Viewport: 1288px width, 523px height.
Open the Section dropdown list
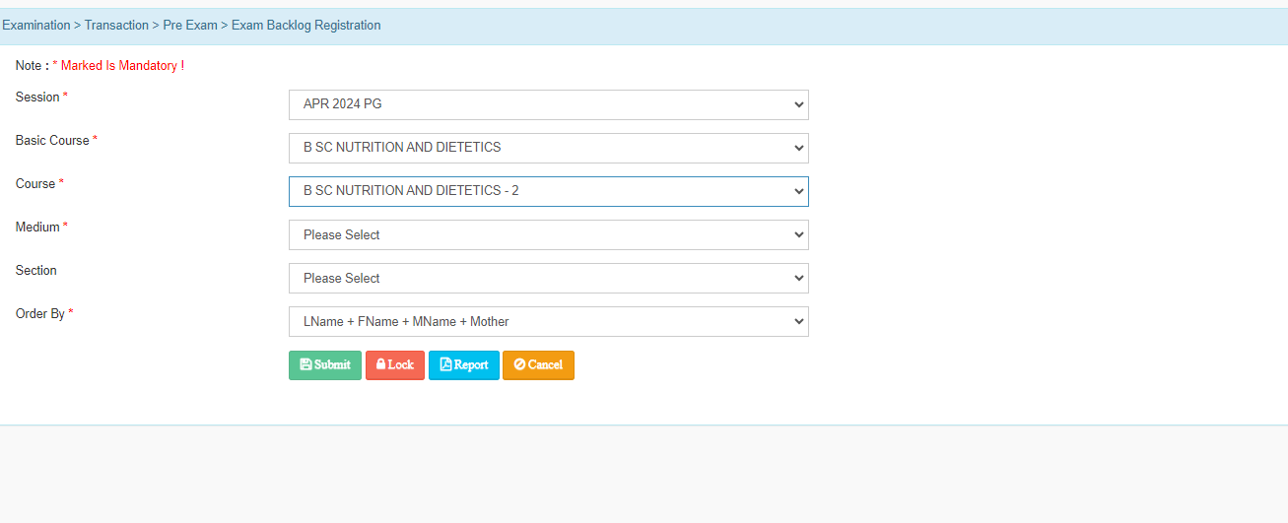click(x=548, y=278)
